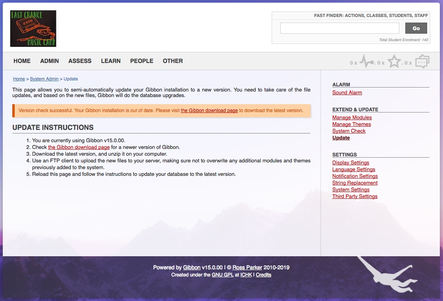
Task: Click step 4 'Use an FTP client' text
Action: pyautogui.click(x=171, y=164)
